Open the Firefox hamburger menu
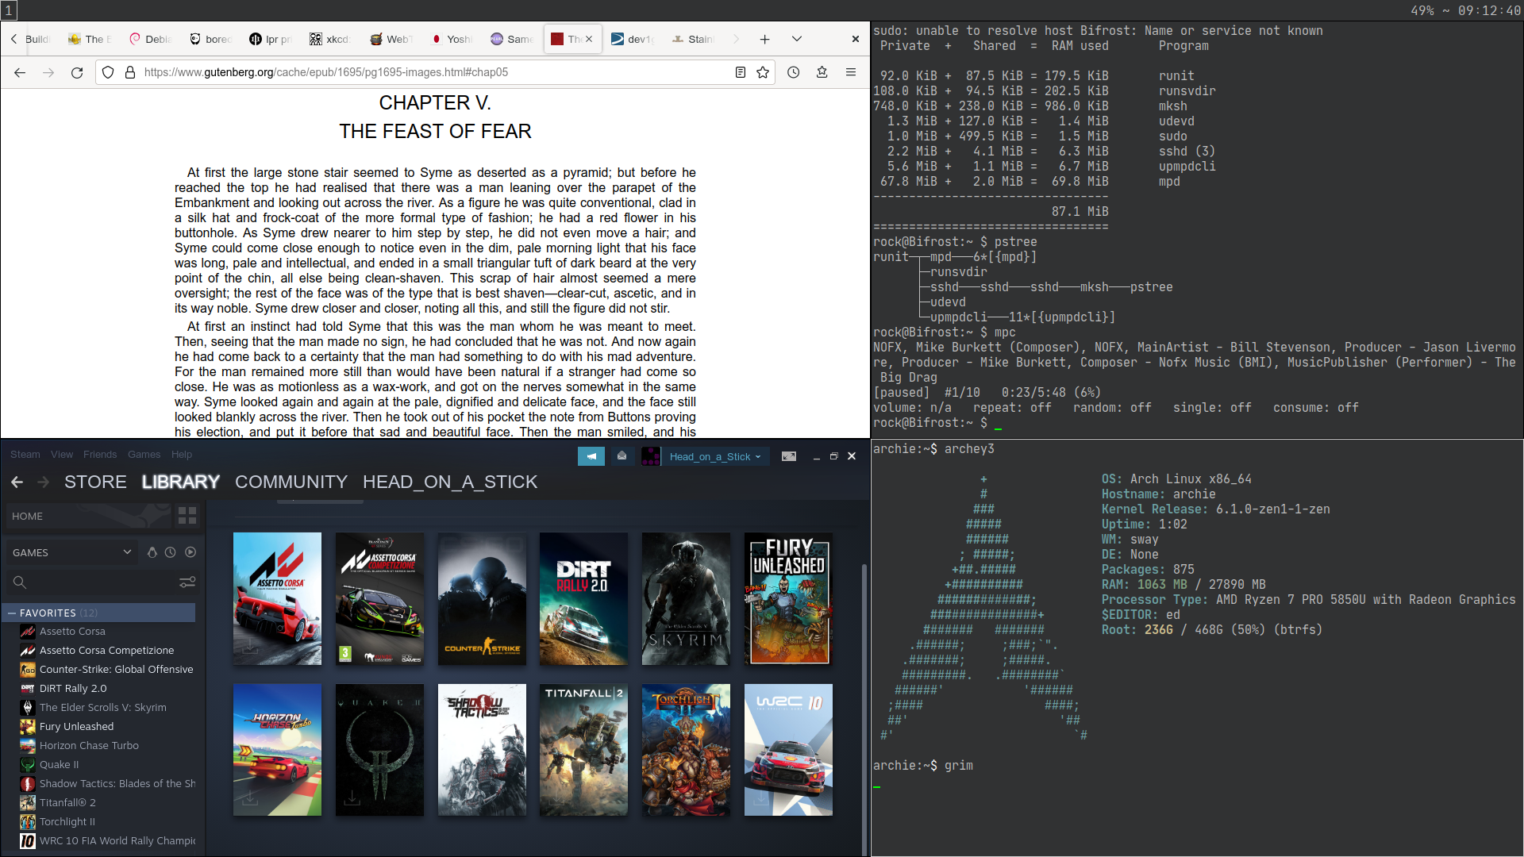 click(x=851, y=72)
